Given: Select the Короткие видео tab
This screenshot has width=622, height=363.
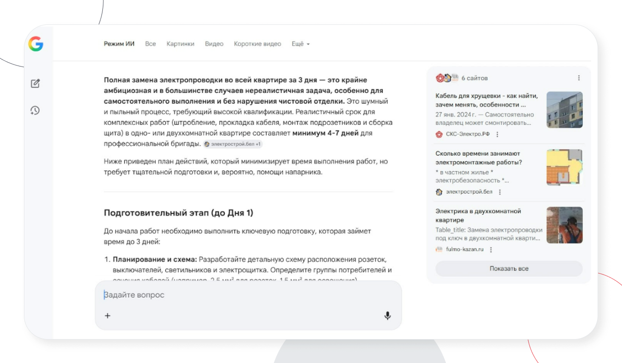Looking at the screenshot, I should pos(257,44).
